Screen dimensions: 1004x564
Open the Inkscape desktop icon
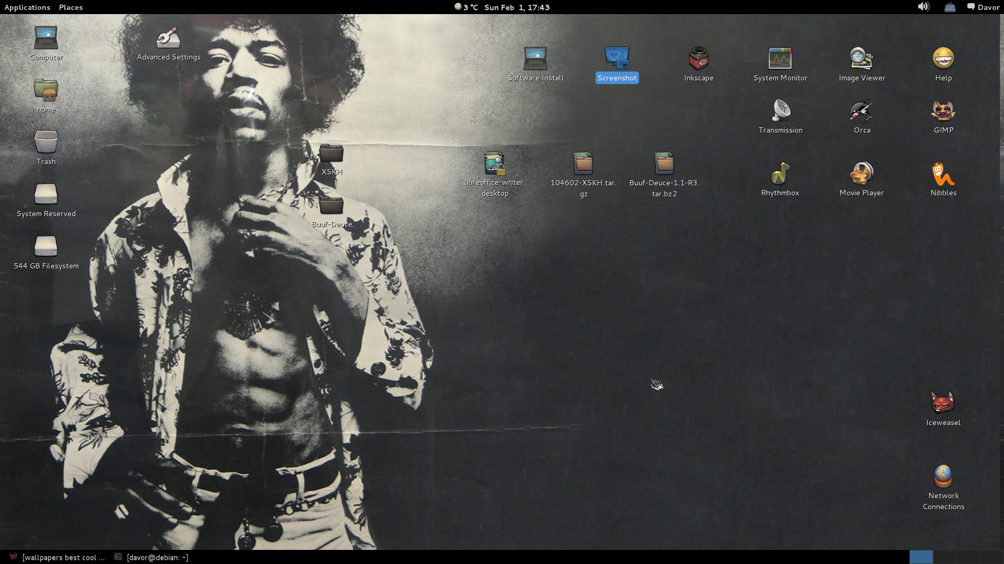coord(699,59)
